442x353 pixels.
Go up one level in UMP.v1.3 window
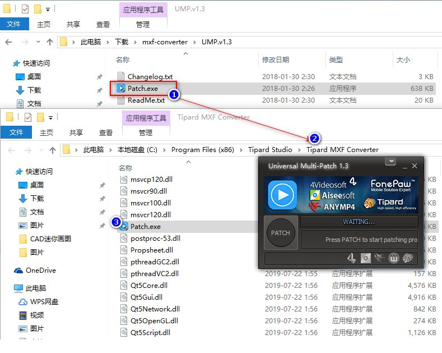click(x=50, y=42)
